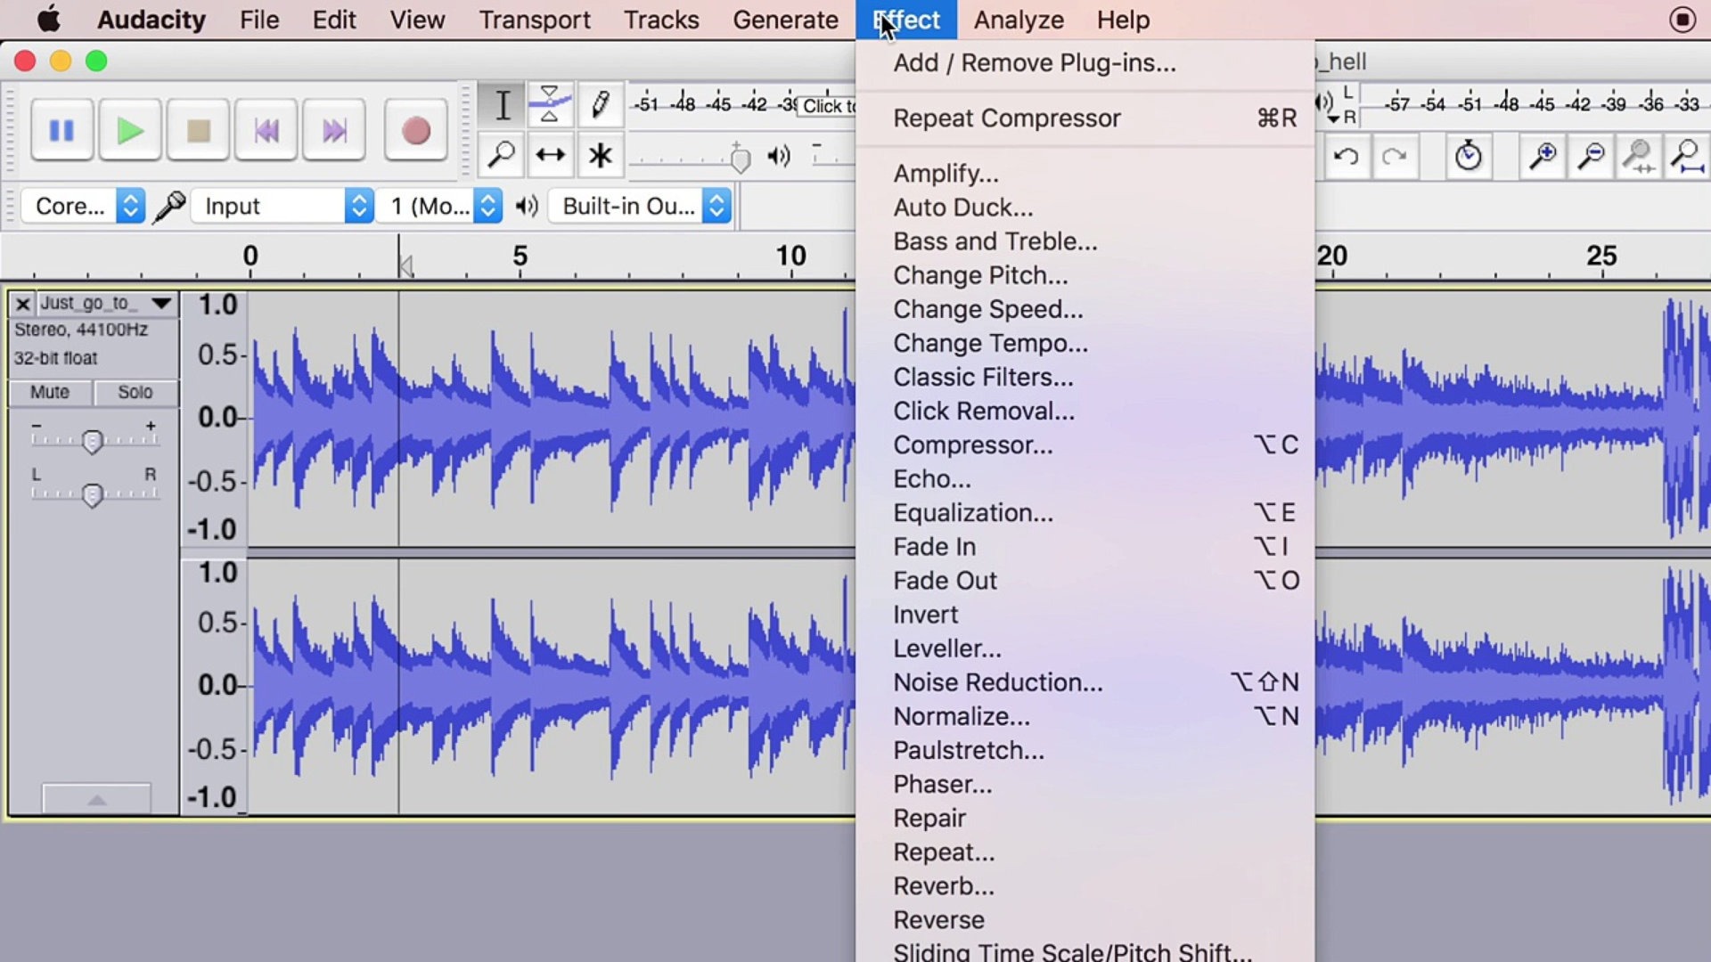Viewport: 1711px width, 962px height.
Task: Click the Stop button
Action: (198, 130)
